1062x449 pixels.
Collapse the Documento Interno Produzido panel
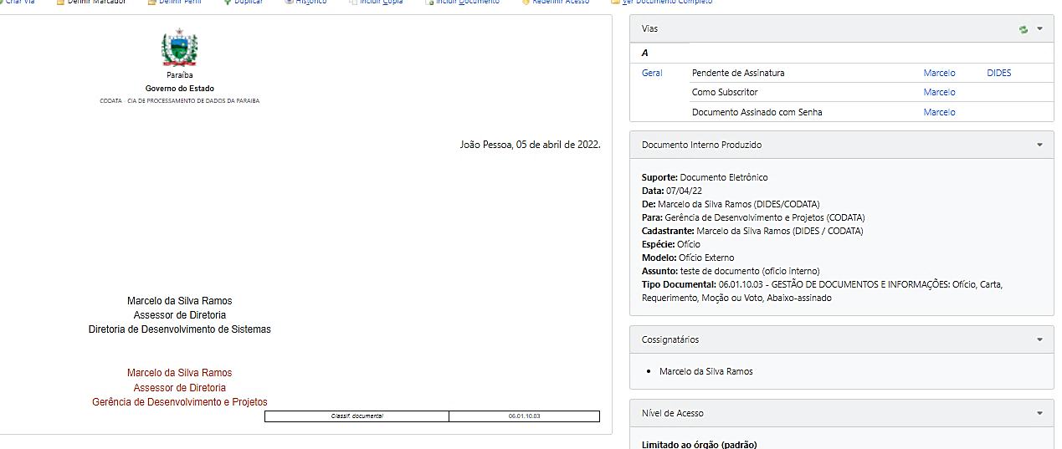[x=1039, y=145]
